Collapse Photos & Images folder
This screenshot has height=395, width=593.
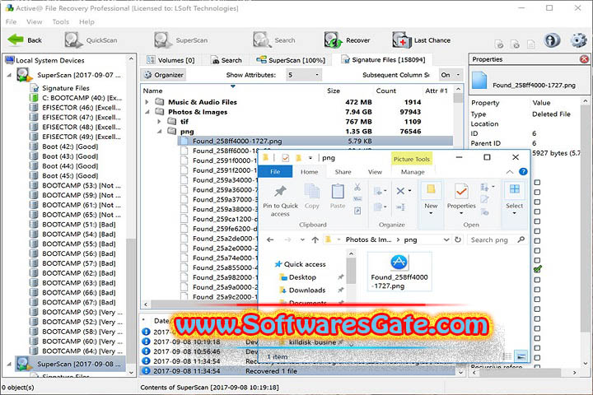coord(147,112)
